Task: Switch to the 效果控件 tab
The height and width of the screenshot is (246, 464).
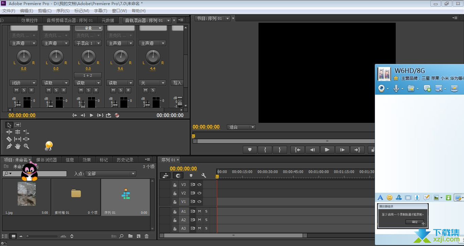Action: coord(30,20)
